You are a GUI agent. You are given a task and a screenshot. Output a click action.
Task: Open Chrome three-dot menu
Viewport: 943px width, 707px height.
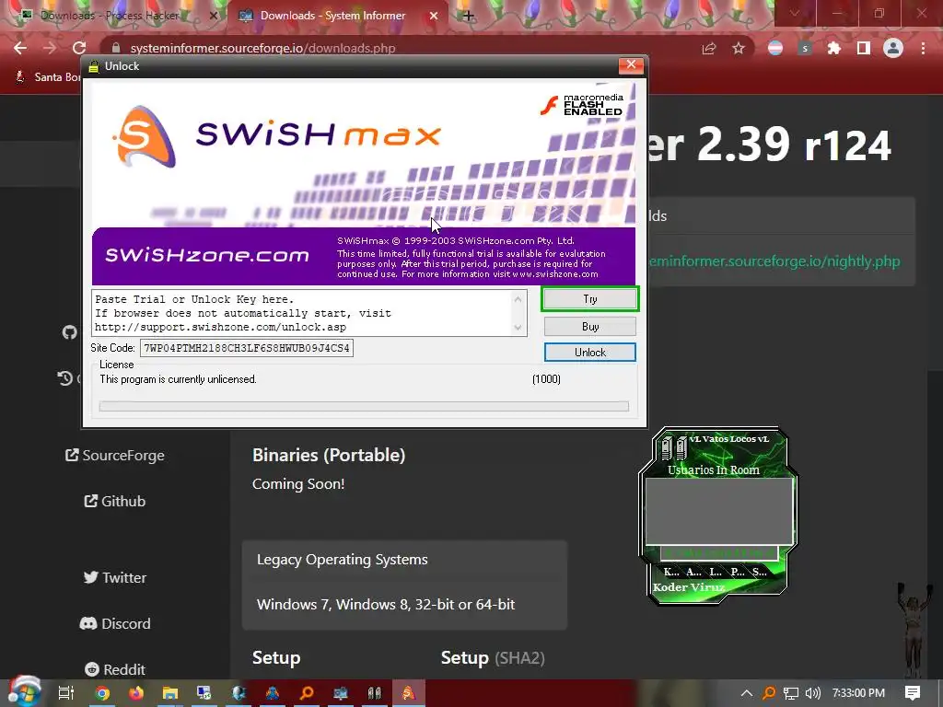click(923, 48)
